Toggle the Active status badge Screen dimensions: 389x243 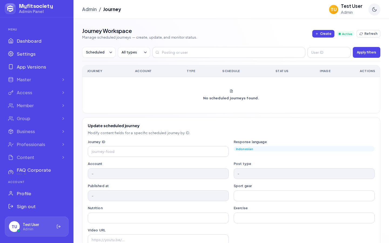click(x=346, y=34)
